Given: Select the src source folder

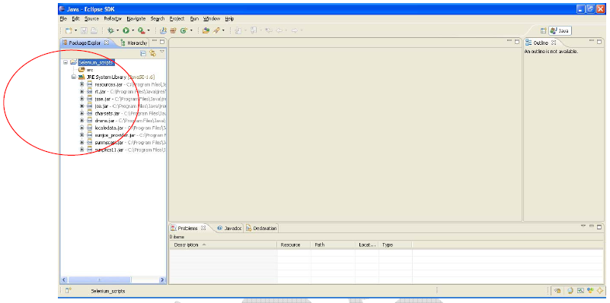Looking at the screenshot, I should point(90,70).
